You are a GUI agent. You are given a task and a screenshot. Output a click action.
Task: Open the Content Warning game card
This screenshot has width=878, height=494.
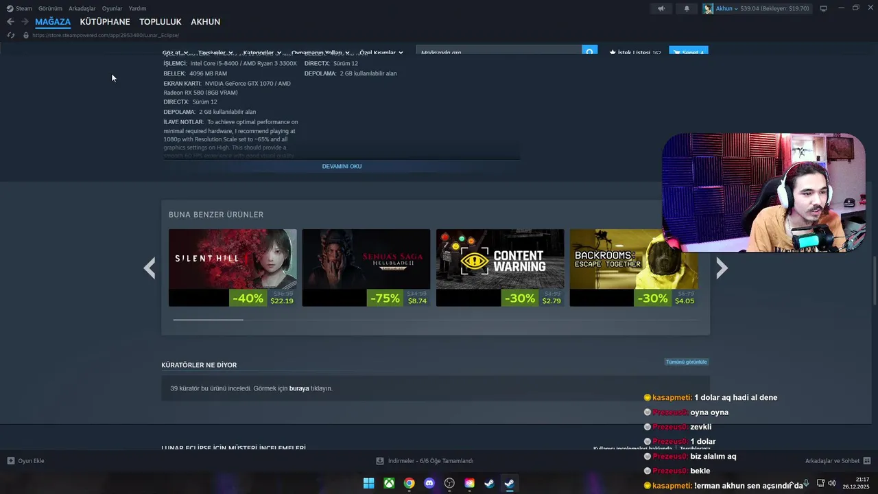[x=500, y=268]
